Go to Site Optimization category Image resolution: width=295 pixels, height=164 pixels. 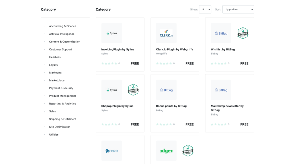[x=60, y=127]
